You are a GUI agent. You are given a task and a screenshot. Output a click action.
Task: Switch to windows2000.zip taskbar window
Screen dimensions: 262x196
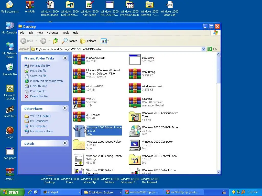pyautogui.click(x=143, y=192)
